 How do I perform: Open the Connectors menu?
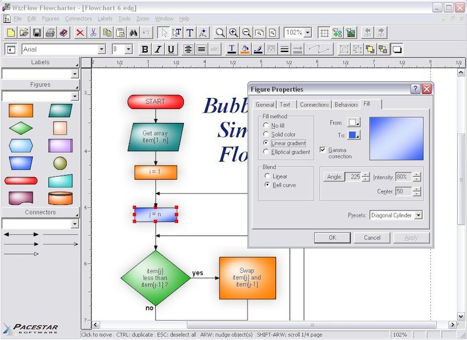coord(79,18)
